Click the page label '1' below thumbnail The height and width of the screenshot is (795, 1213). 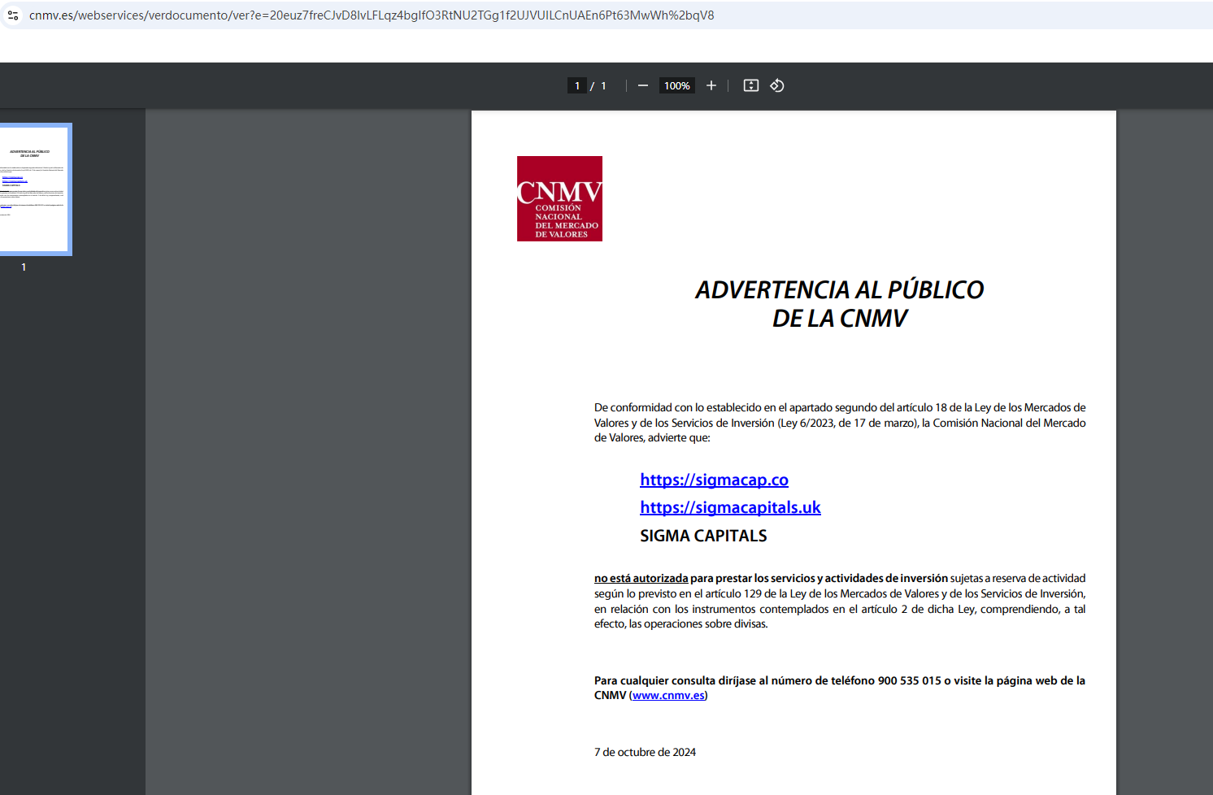pos(24,267)
